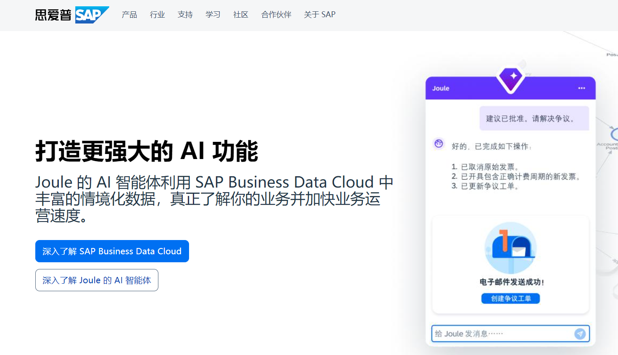Viewport: 618px width, 355px height.
Task: Click the Joule assistant avatar icon
Action: point(439,144)
